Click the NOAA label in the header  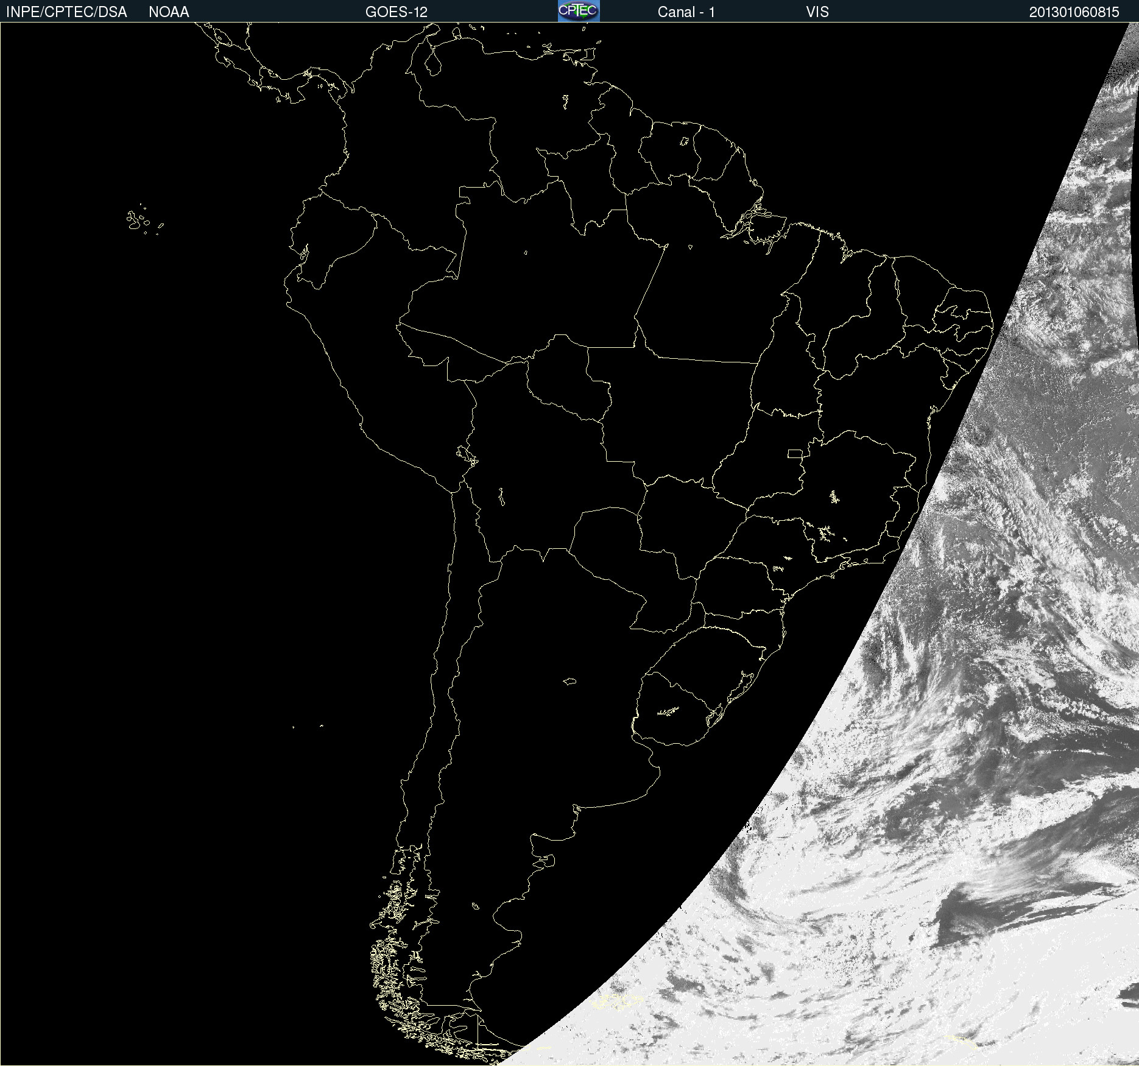tap(169, 12)
